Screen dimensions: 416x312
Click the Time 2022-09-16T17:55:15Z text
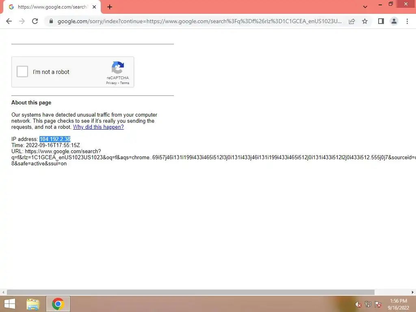click(x=45, y=145)
